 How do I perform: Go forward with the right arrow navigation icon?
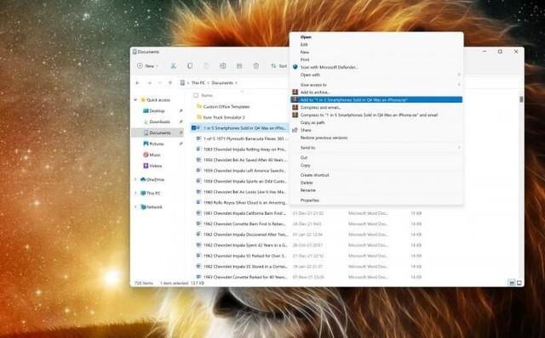coord(150,83)
